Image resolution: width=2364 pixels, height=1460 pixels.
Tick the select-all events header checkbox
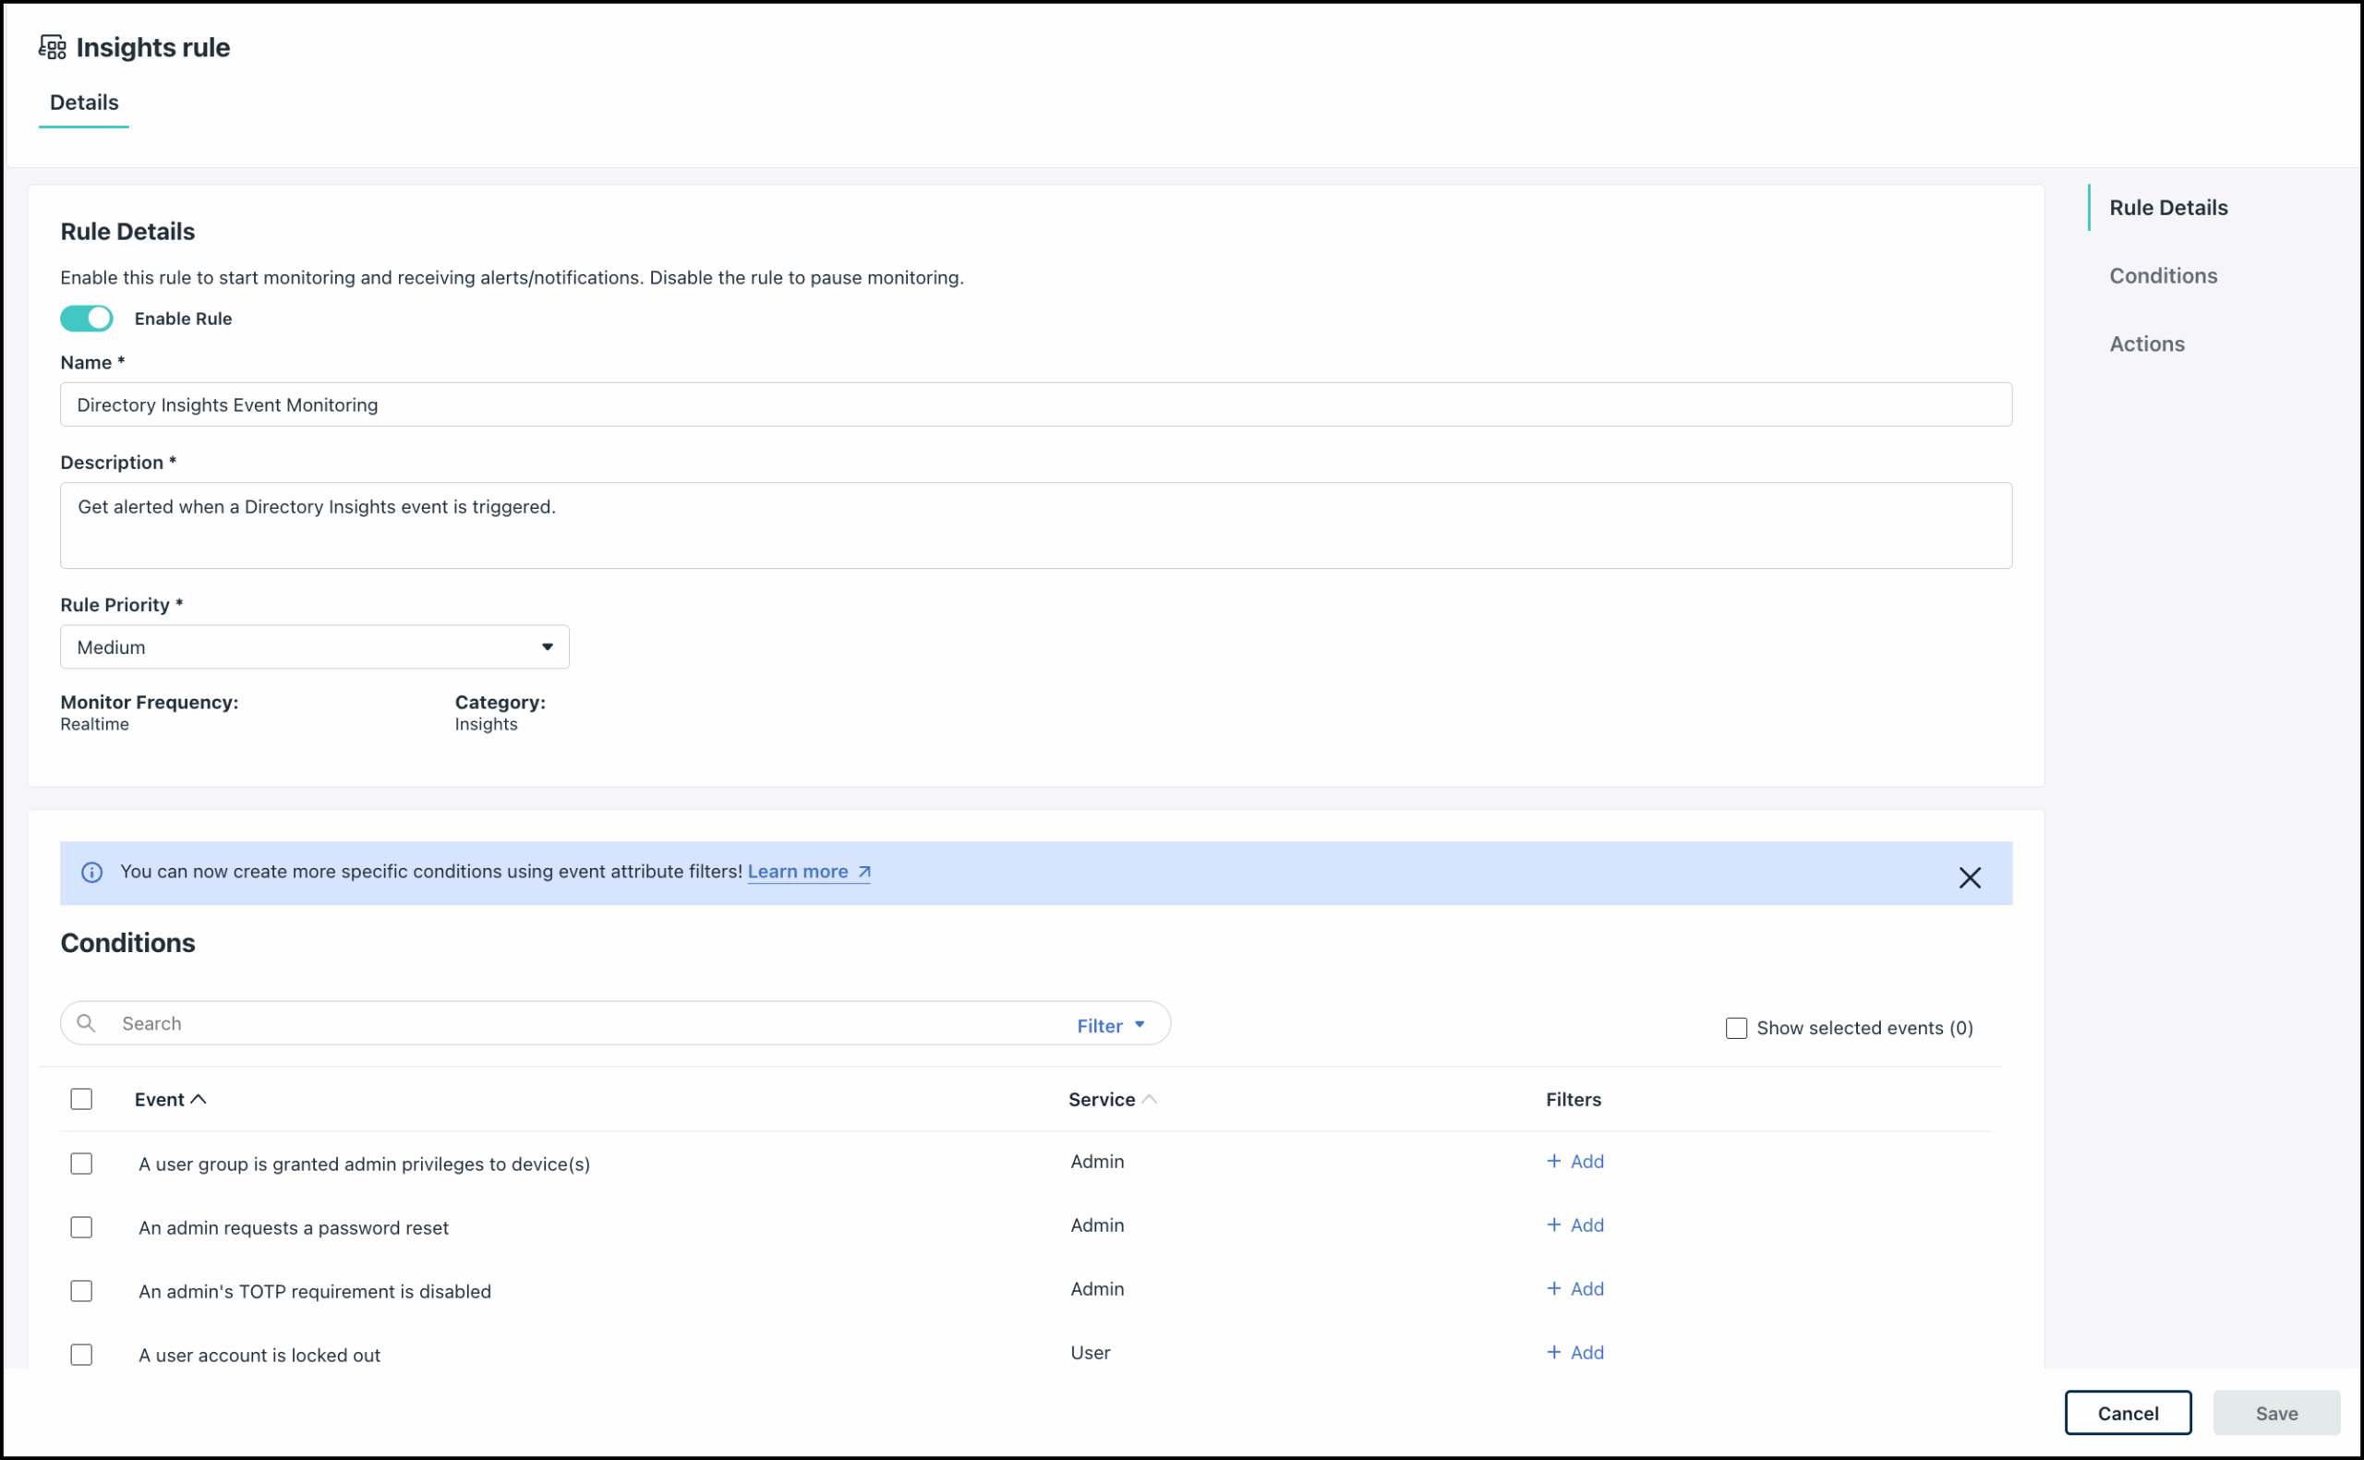[82, 1099]
